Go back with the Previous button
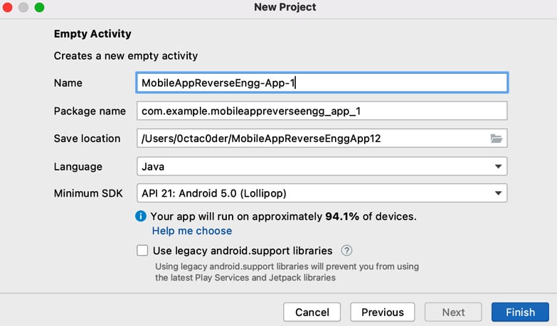The width and height of the screenshot is (557, 326). click(383, 313)
